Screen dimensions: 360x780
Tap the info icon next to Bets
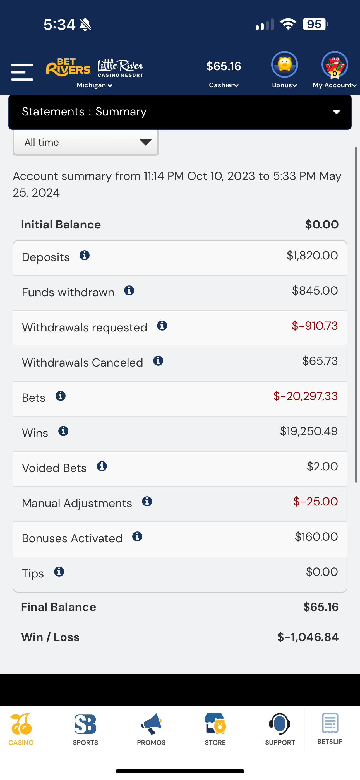click(61, 396)
